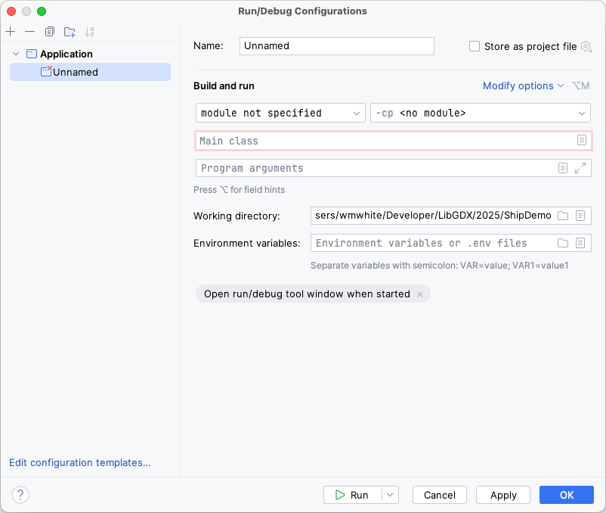Click the Edit configuration templates link

pyautogui.click(x=79, y=462)
